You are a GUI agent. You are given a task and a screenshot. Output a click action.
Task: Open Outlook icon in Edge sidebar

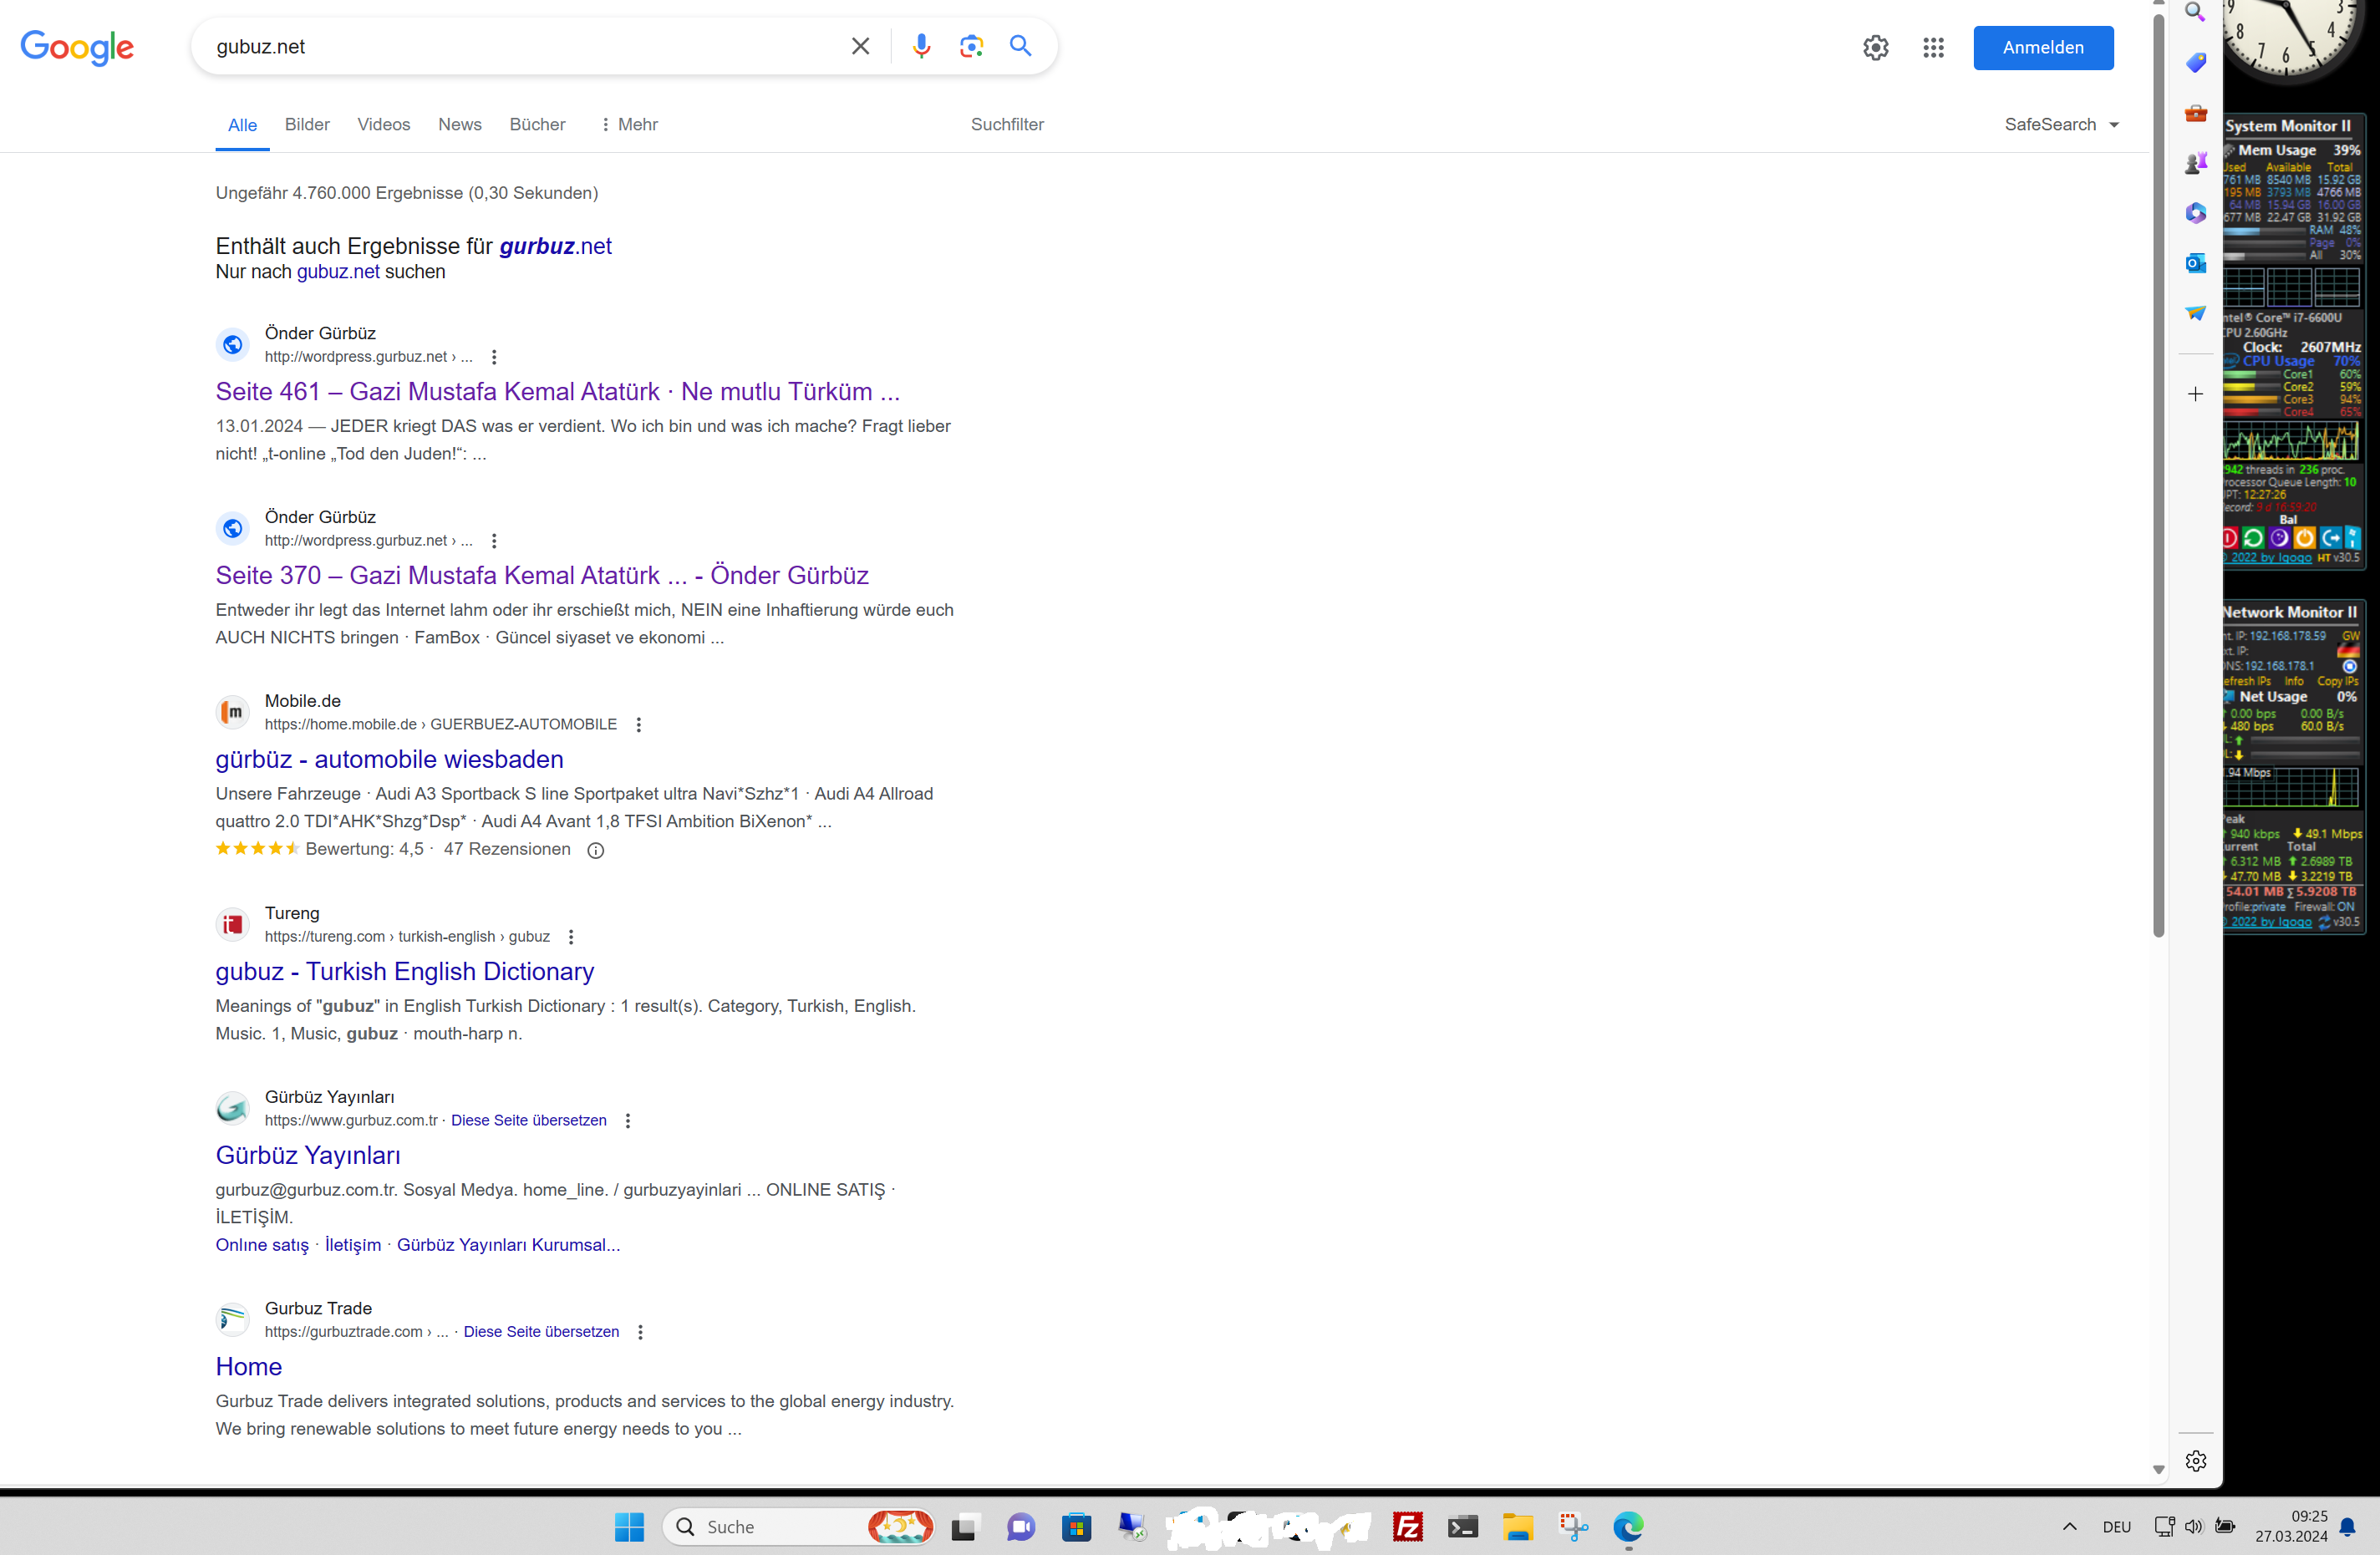coord(2195,262)
